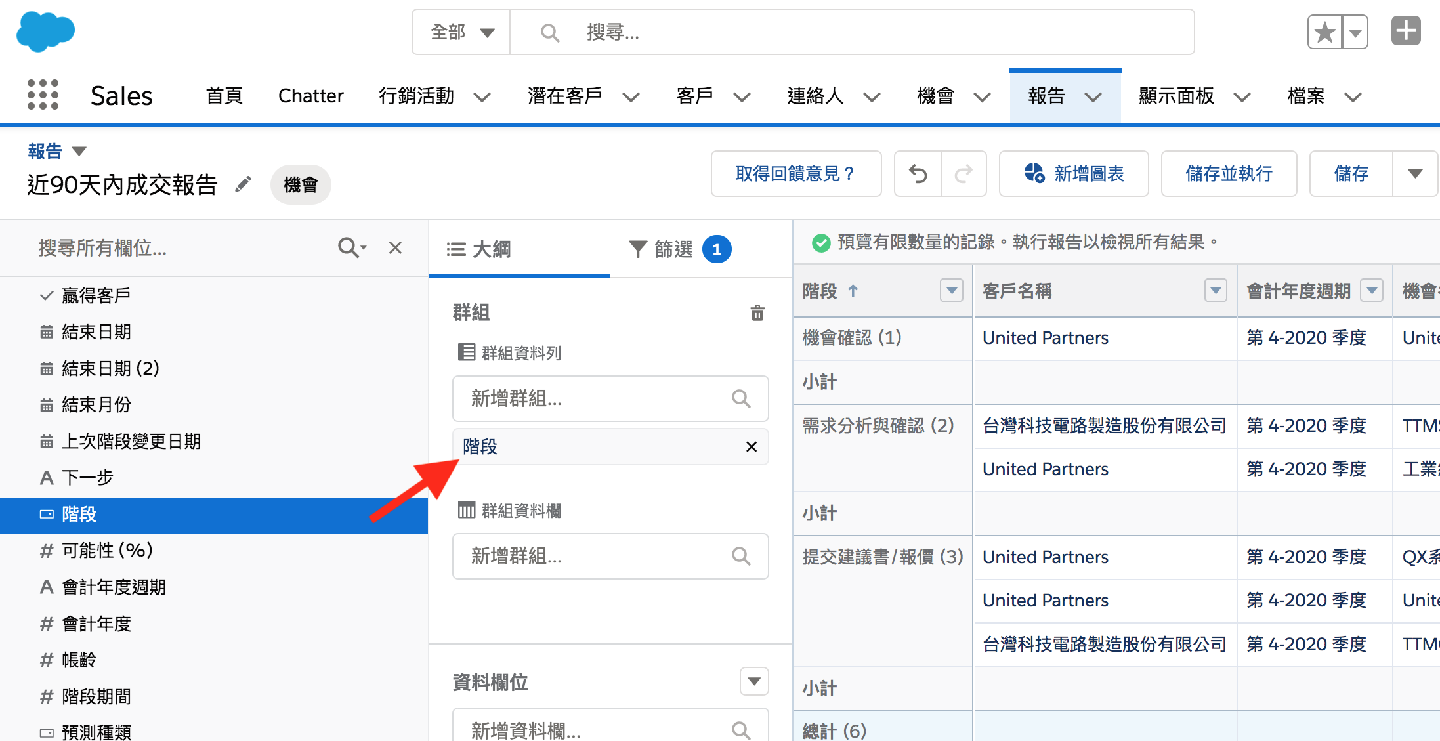Click the undo arrow button
Image resolution: width=1440 pixels, height=741 pixels.
coord(918,174)
